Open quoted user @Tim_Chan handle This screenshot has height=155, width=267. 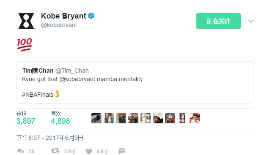pos(72,71)
